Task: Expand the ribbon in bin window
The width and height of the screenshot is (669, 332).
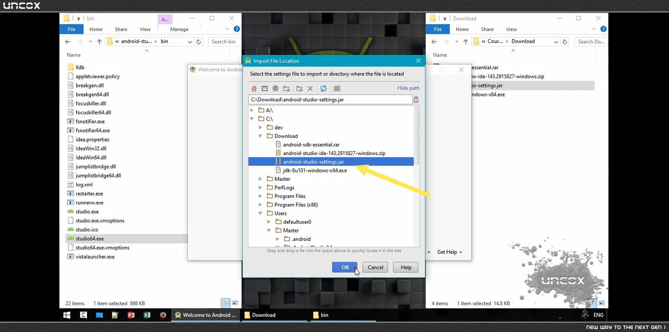Action: point(227,29)
